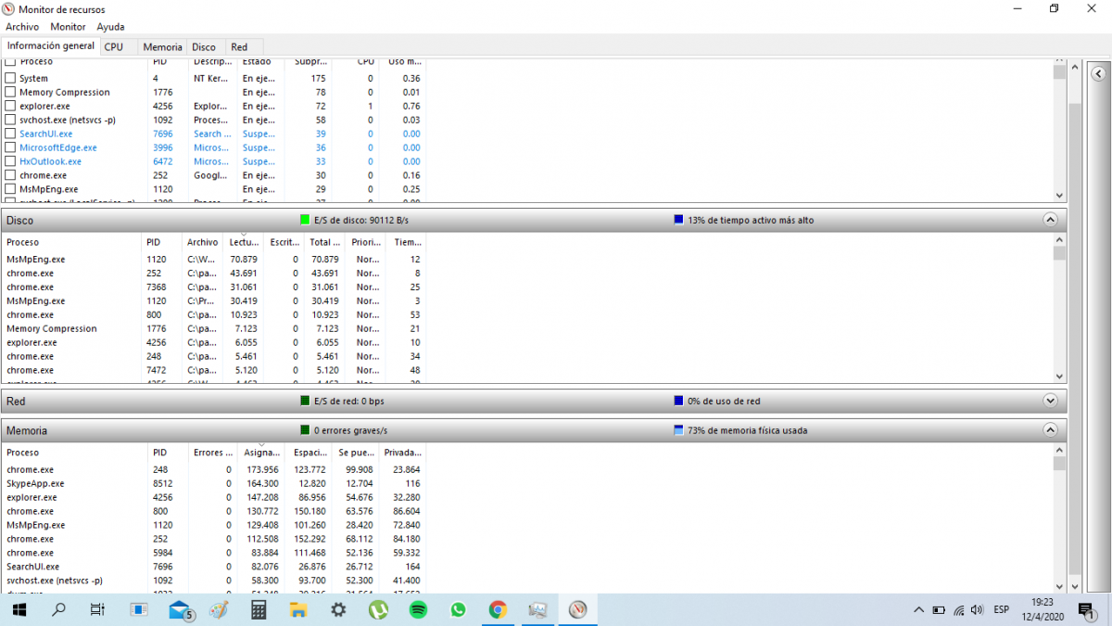Open WhatsApp from the taskbar
The image size is (1112, 626).
[458, 609]
